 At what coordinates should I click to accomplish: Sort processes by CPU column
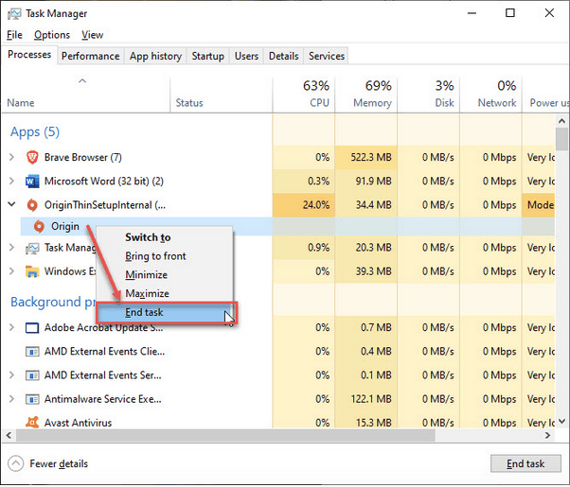pos(304,95)
